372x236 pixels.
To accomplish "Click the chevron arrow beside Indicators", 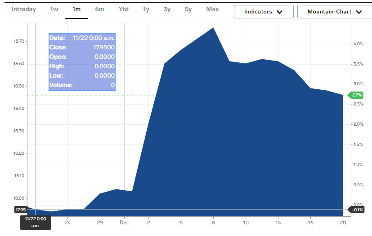I will pos(279,12).
